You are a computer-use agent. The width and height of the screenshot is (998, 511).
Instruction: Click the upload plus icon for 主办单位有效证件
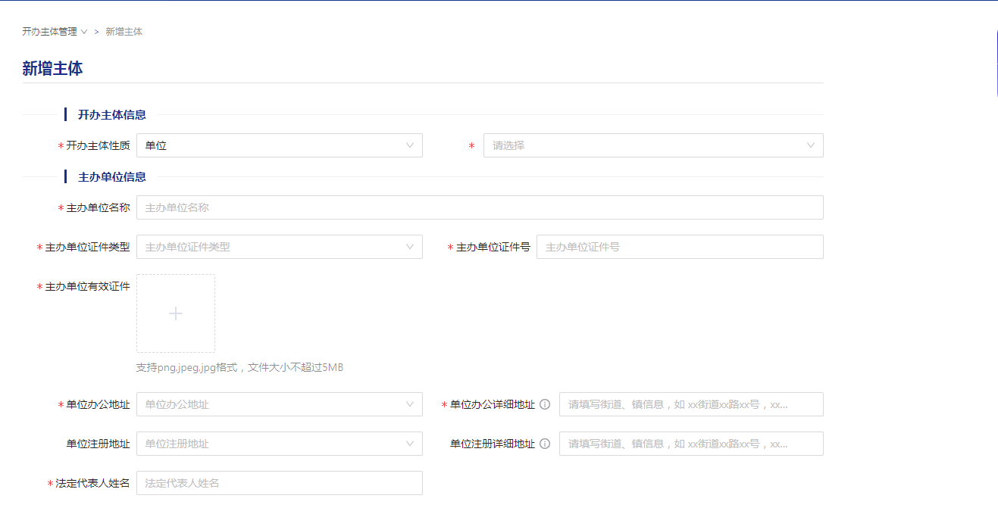point(175,313)
